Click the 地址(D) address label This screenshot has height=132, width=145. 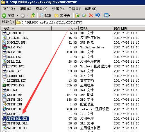click(8, 22)
